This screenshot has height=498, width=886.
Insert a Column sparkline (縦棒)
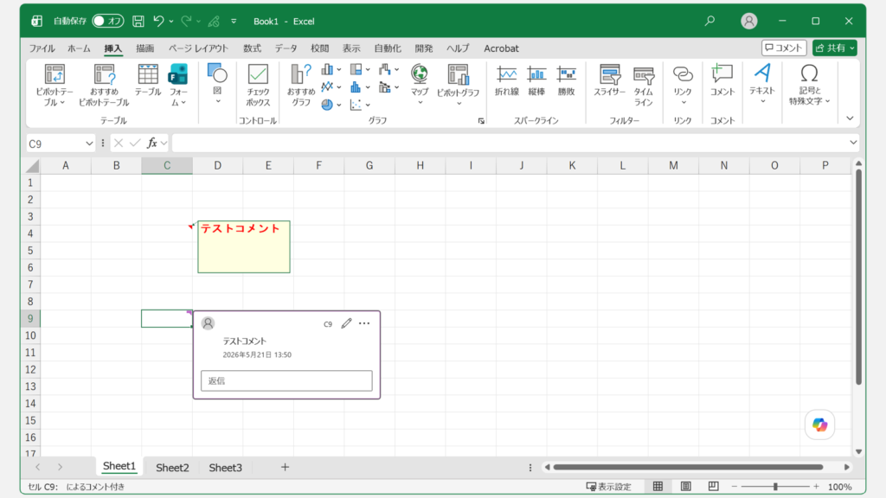[x=536, y=74]
